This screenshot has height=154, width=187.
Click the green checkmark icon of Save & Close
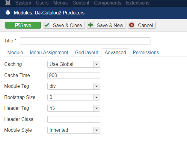click(x=47, y=25)
